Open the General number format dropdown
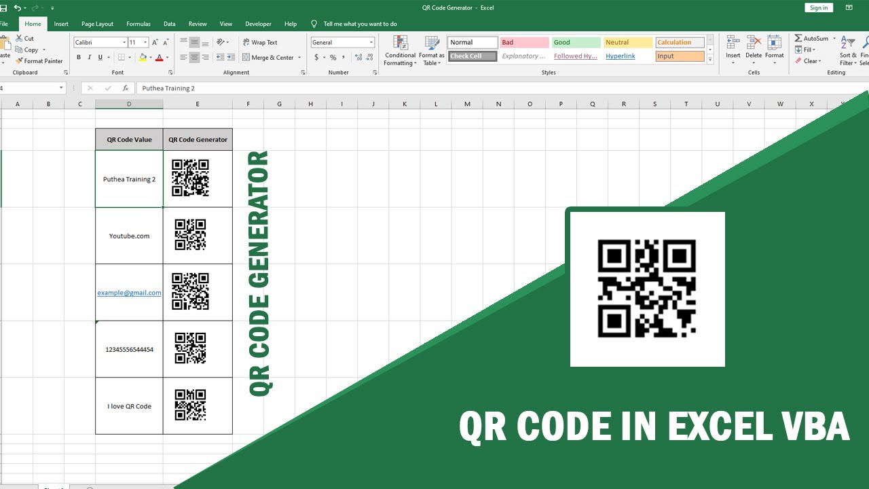Image resolution: width=869 pixels, height=489 pixels. [371, 42]
